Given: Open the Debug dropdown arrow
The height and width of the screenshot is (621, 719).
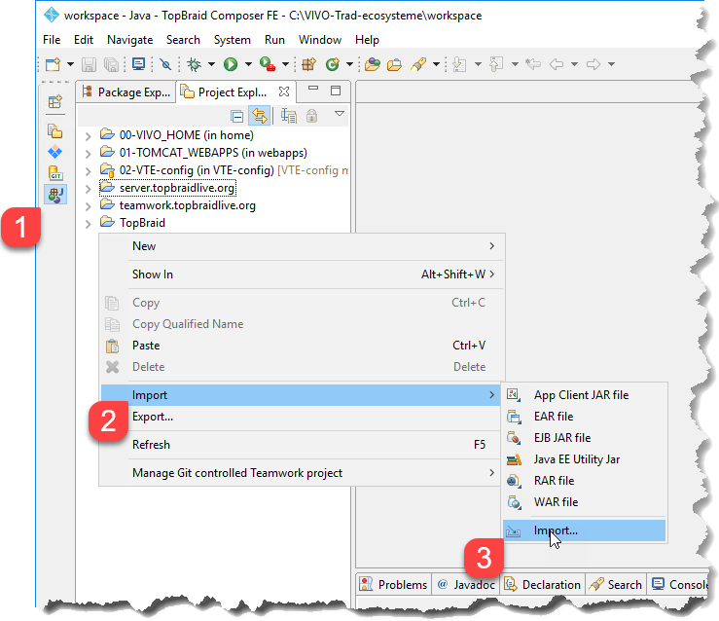Looking at the screenshot, I should 211,64.
